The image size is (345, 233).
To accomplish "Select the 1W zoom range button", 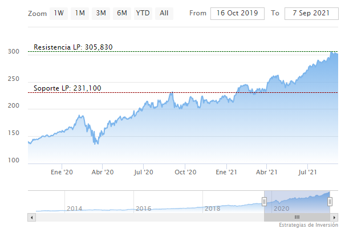I will [x=59, y=13].
